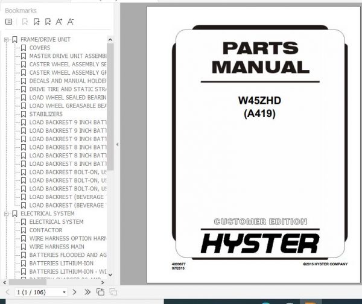Screen dimensions: 362x304
Task: Open LOAD WHEEL GREASABLE BEARING bookmark
Action: click(x=68, y=106)
